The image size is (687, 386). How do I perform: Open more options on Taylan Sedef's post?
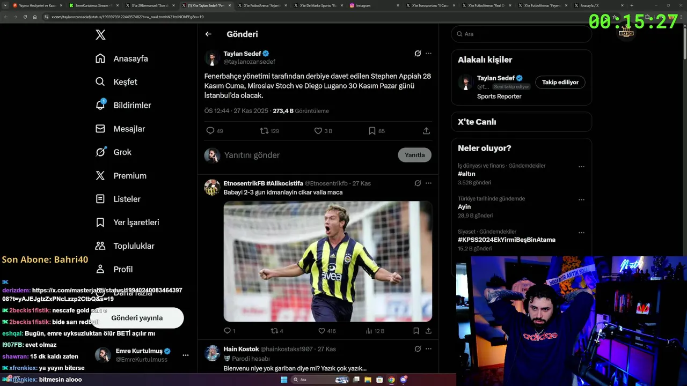428,54
